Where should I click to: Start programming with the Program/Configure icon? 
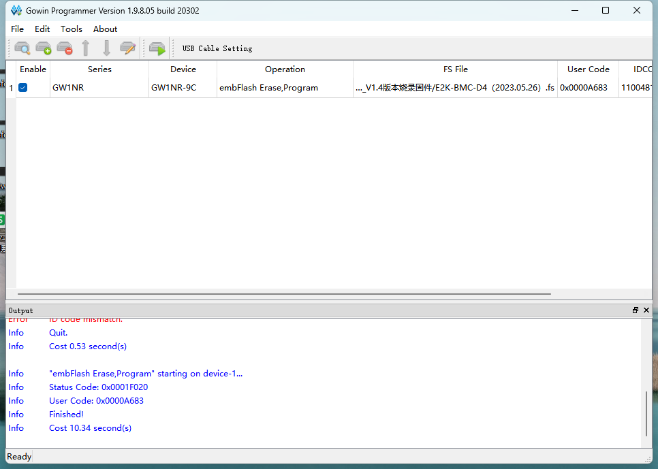(157, 48)
